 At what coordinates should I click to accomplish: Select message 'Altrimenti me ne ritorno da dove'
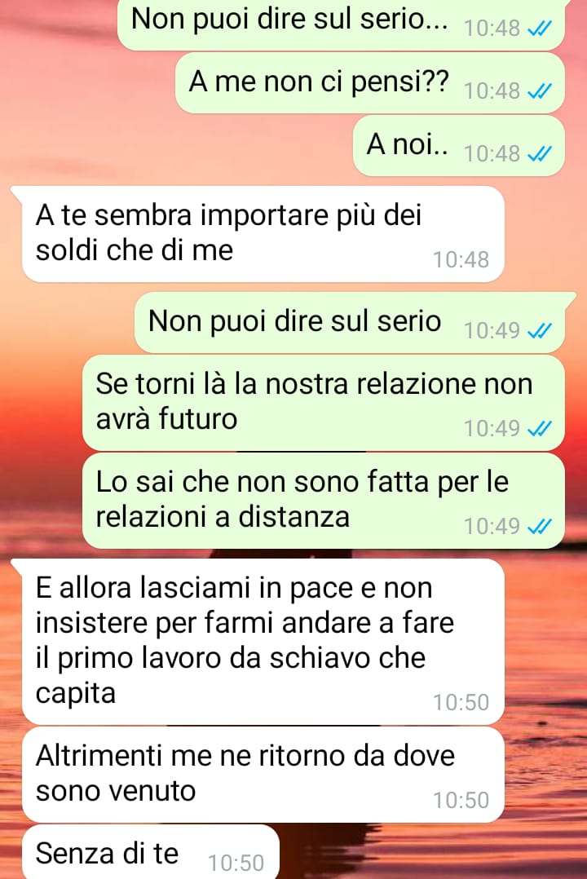(x=263, y=775)
